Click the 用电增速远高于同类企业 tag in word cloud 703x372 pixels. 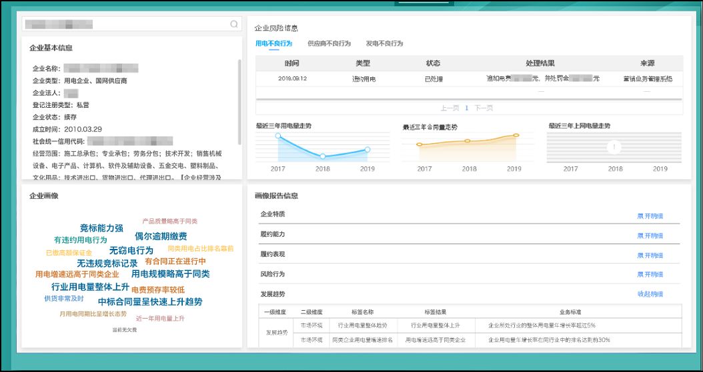click(77, 274)
